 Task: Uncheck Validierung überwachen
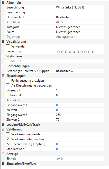[8, 139]
